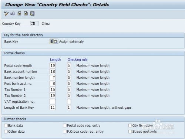
Task: Click Length of Bank Key checking rule
Action: (x=69, y=108)
